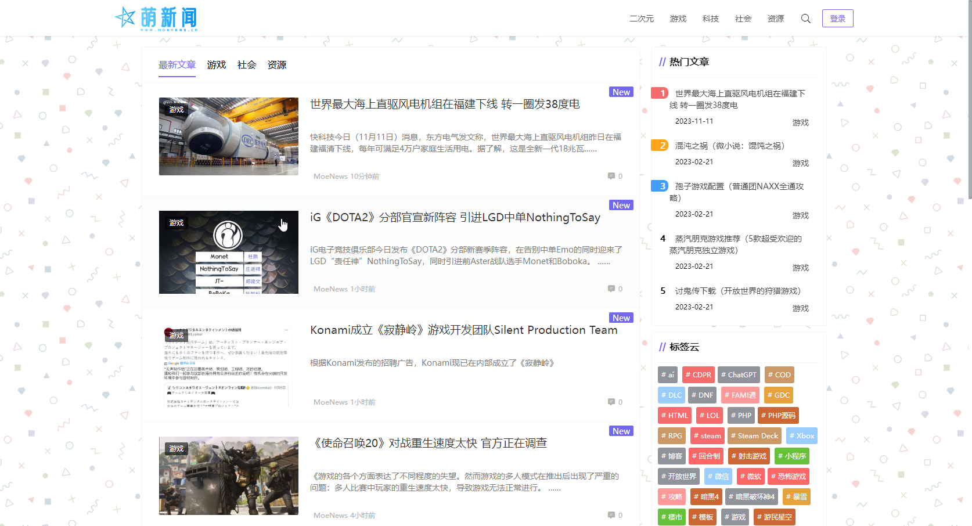Open 游戏 in the top navigation
The width and height of the screenshot is (972, 526).
[x=678, y=19]
